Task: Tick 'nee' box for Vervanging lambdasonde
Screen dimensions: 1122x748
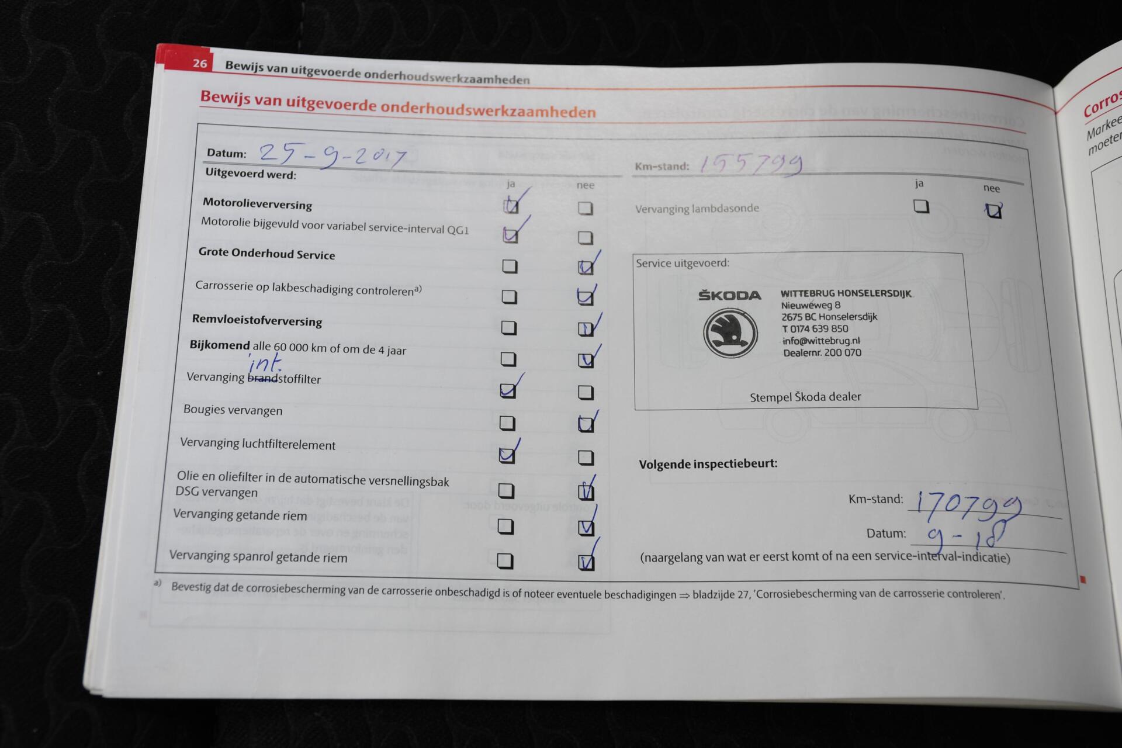Action: click(993, 210)
